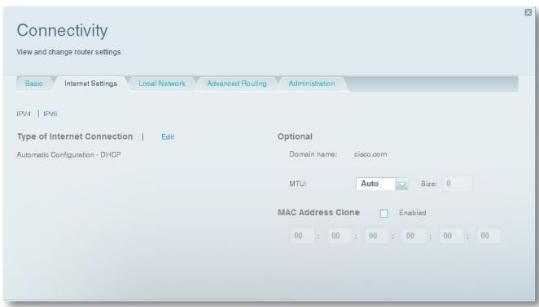Click 'Automatic Configuration - DHCP' text
Image resolution: width=539 pixels, height=307 pixels.
(68, 154)
